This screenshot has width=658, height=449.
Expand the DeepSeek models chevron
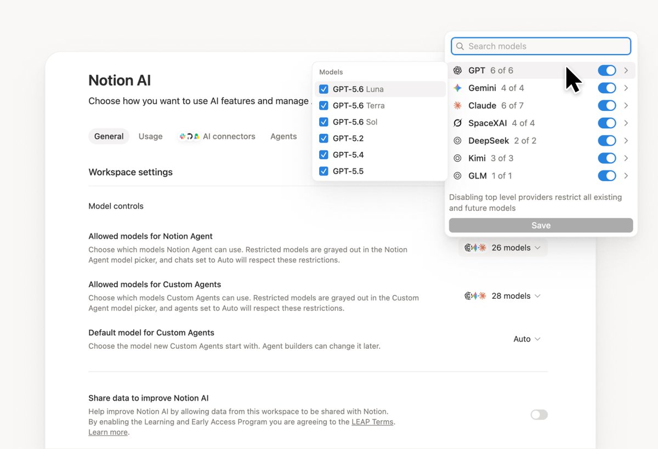pyautogui.click(x=626, y=140)
